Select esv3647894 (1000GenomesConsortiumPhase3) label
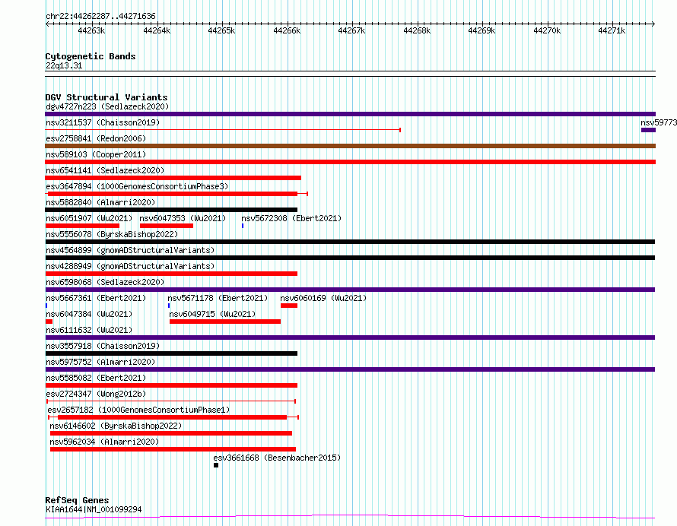The width and height of the screenshot is (677, 526). pyautogui.click(x=137, y=186)
